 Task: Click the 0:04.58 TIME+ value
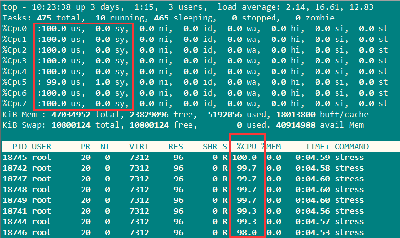coord(313,168)
